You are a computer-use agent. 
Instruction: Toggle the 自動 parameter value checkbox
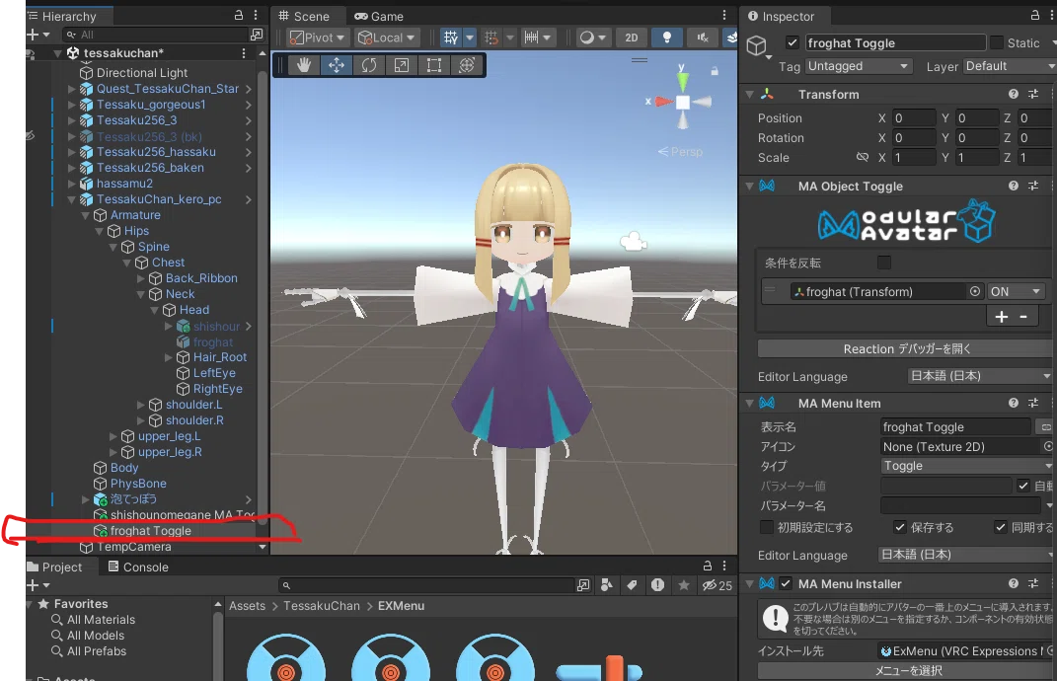pos(1023,486)
